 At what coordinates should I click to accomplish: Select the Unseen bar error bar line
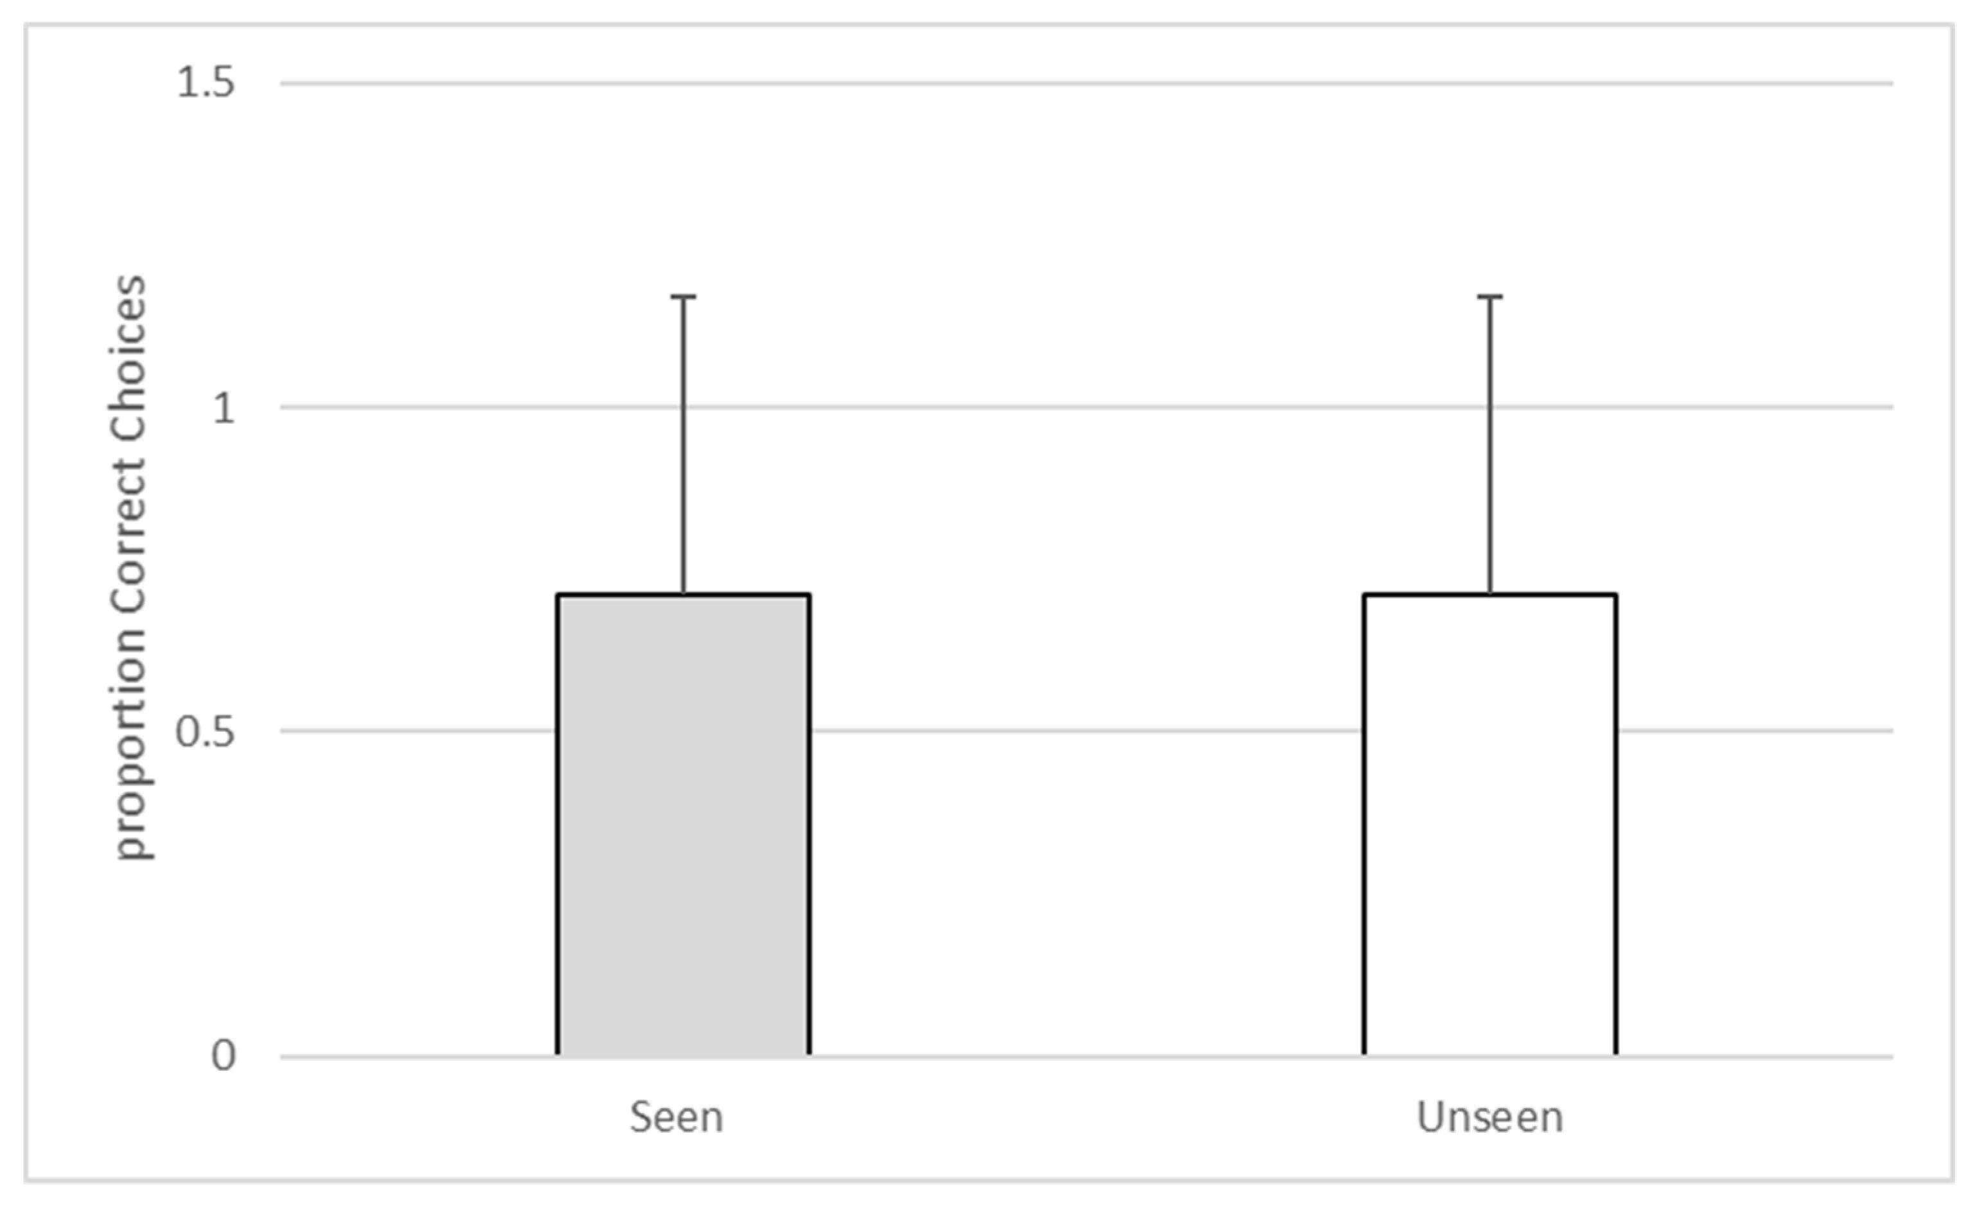[1490, 449]
